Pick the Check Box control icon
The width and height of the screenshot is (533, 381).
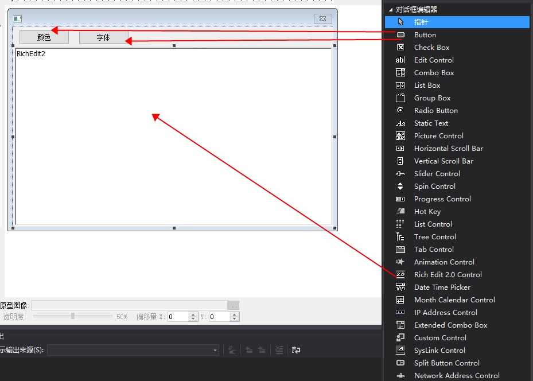[x=400, y=47]
